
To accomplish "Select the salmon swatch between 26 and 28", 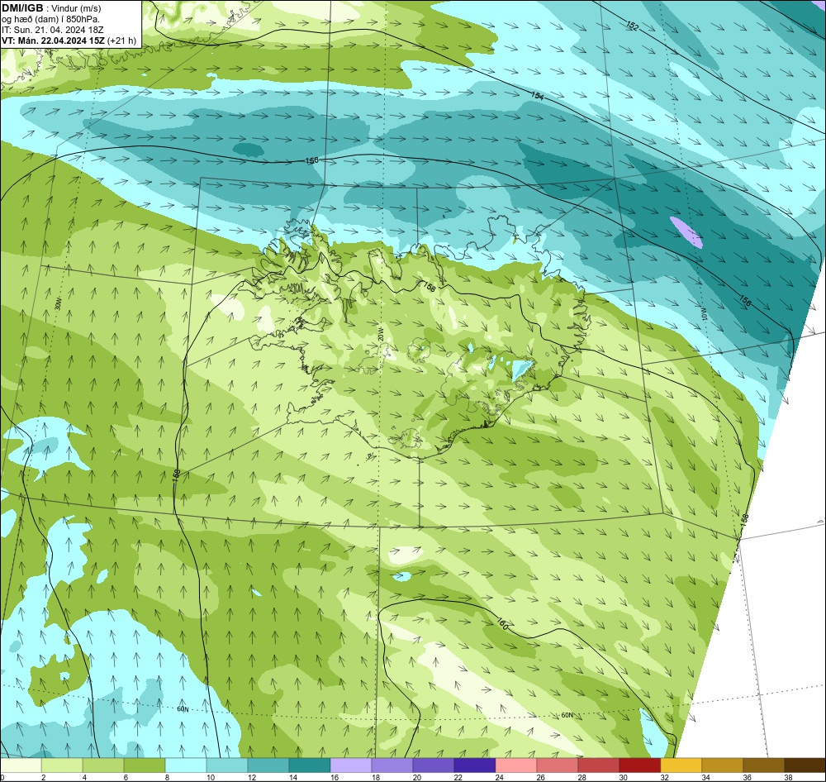I will pos(557,765).
